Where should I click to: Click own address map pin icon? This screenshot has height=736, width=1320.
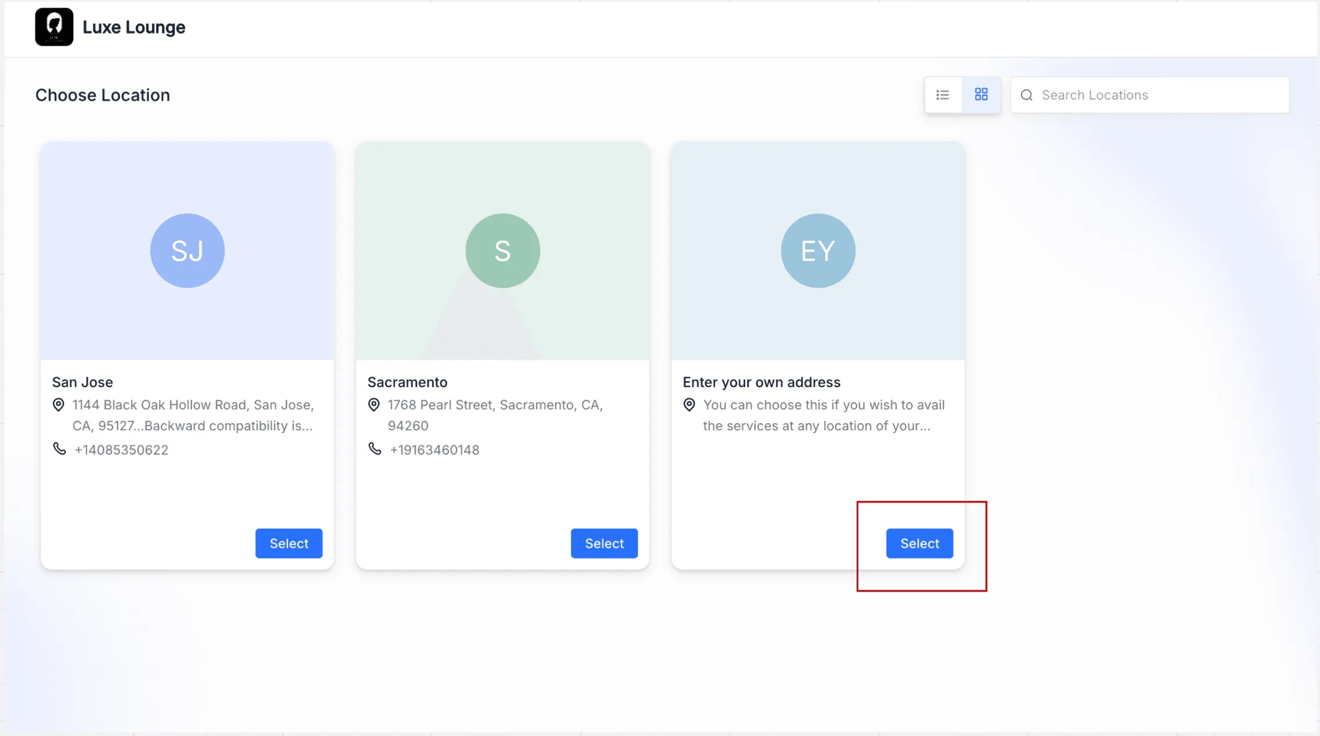(689, 405)
